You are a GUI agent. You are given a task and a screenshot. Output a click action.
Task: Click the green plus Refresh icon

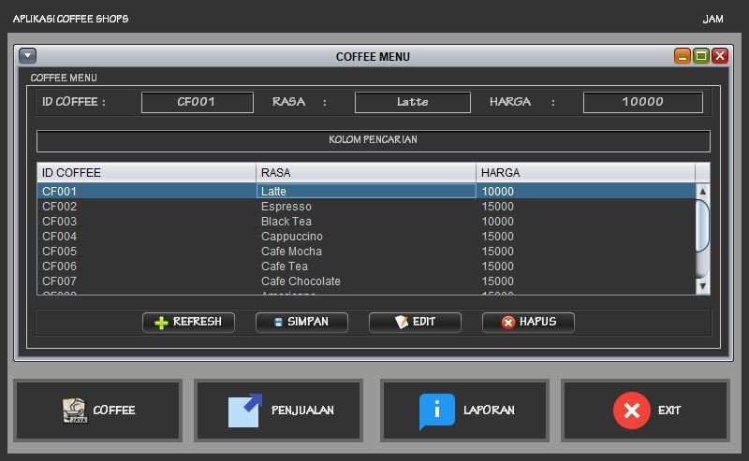pyautogui.click(x=161, y=323)
